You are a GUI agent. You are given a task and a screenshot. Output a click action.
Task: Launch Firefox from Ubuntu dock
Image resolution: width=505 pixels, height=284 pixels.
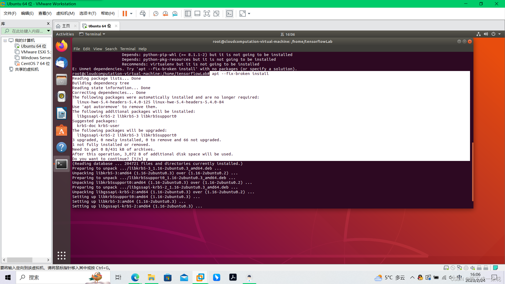(62, 46)
